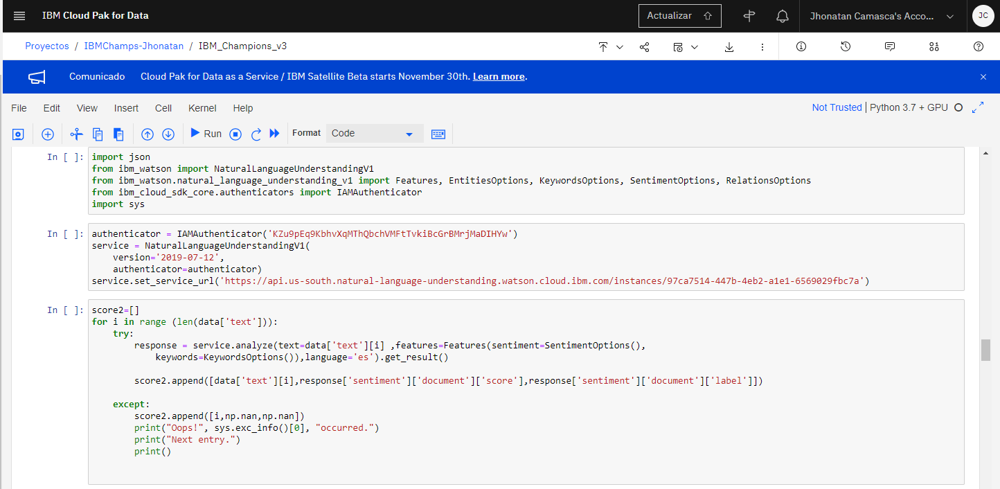Click the Comunicado megaphone icon
This screenshot has height=489, width=1000.
pos(37,77)
